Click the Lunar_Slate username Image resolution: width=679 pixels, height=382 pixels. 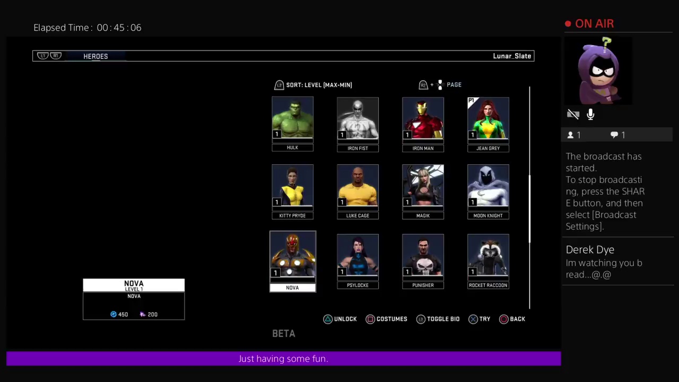click(512, 56)
